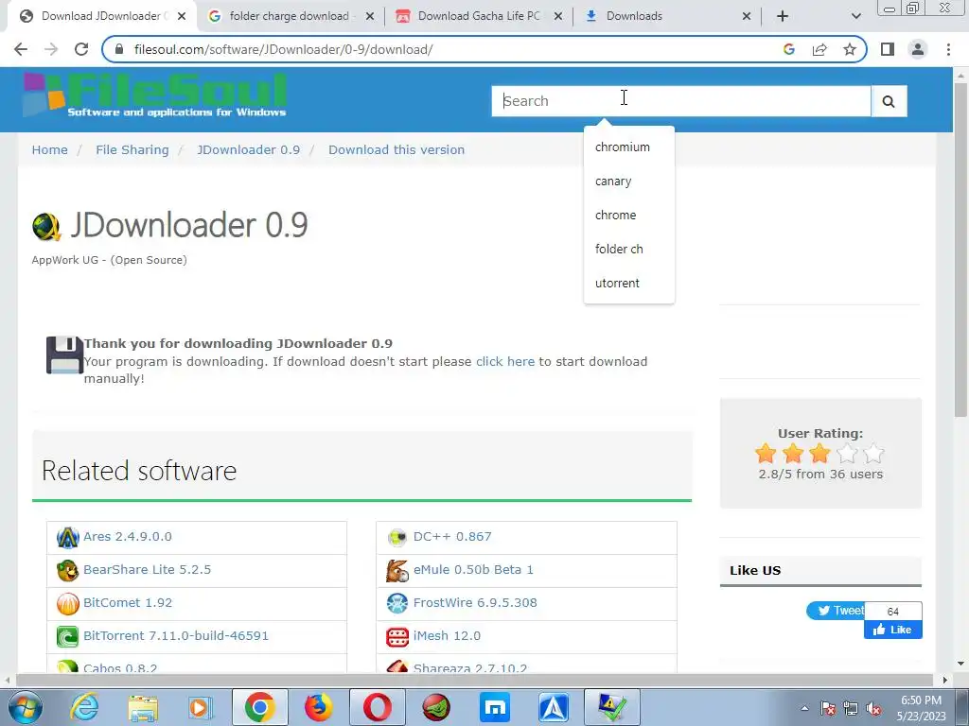Click the Ares application icon
The height and width of the screenshot is (726, 969).
point(67,537)
